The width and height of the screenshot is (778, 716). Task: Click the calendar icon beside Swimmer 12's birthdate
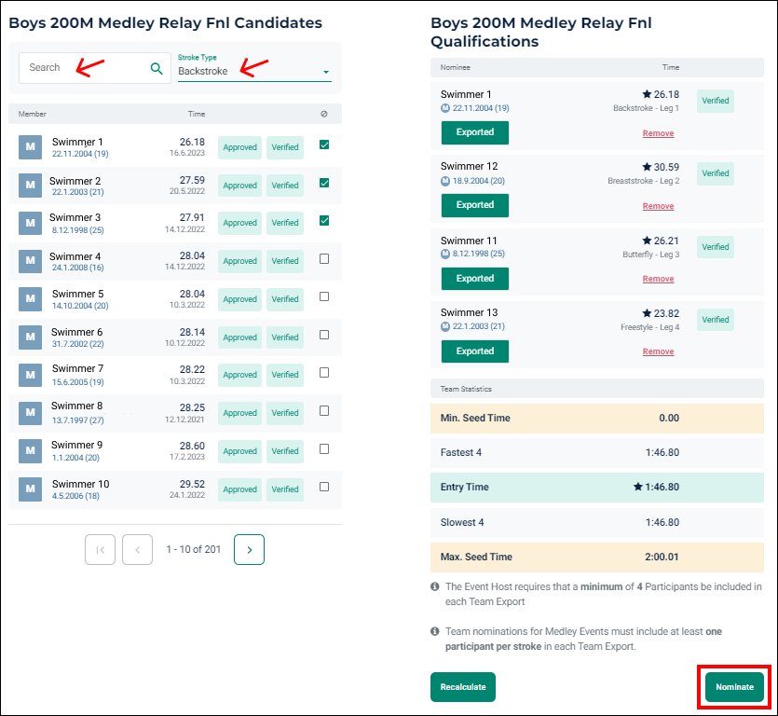(x=446, y=179)
